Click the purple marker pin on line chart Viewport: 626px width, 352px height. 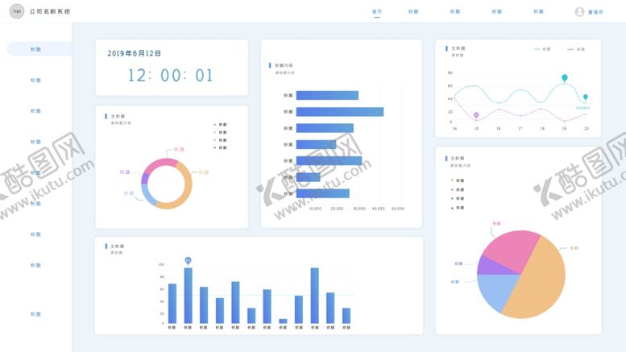[x=476, y=116]
